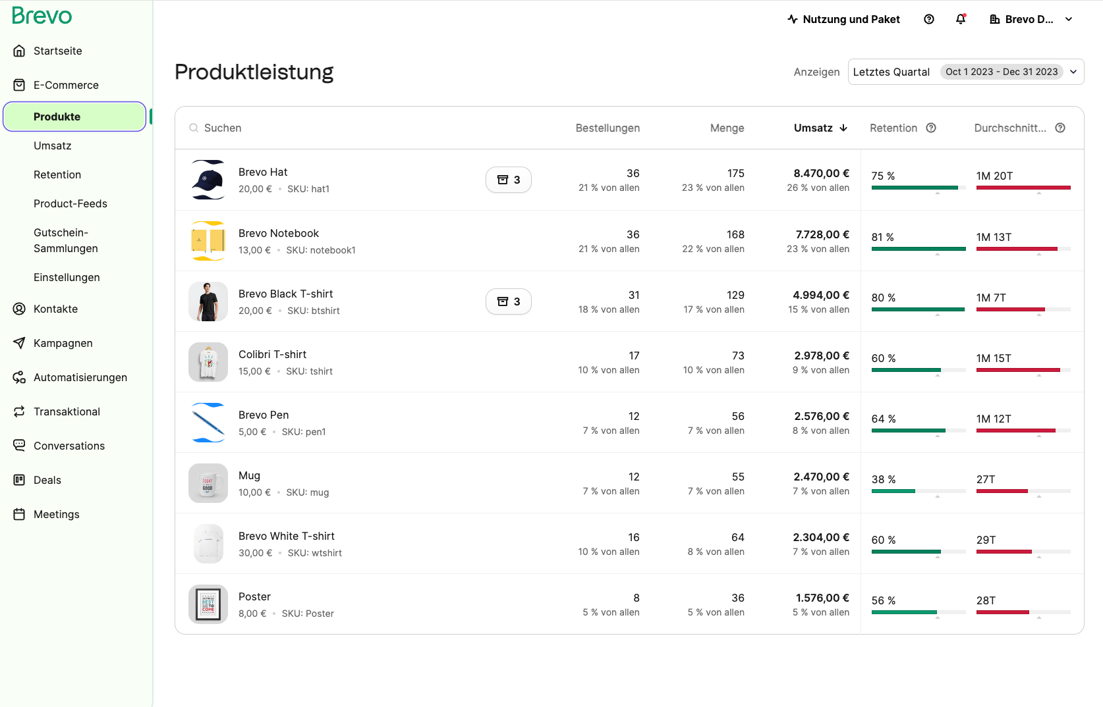
Task: Open Product-Feeds submenu item
Action: tap(71, 203)
